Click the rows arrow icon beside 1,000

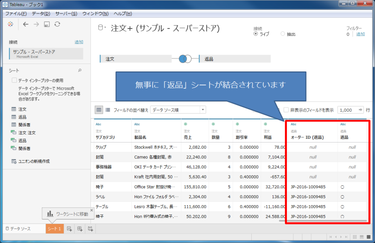pyautogui.click(x=360, y=110)
